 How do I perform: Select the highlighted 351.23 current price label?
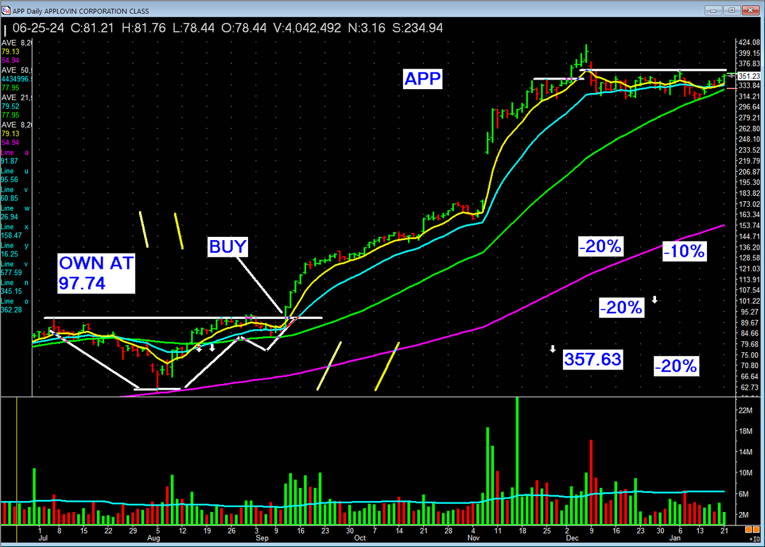pos(750,75)
